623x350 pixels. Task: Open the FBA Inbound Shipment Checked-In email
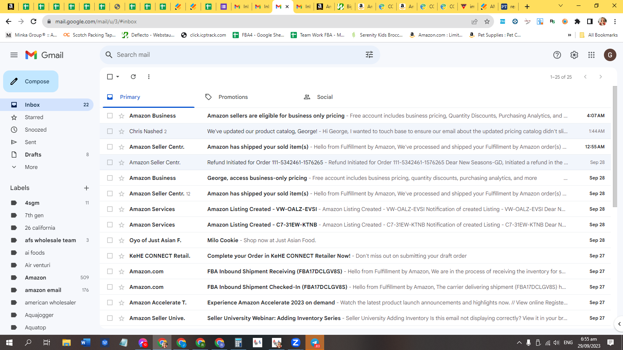point(355,287)
